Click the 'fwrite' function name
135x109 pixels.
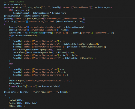coord(12,103)
